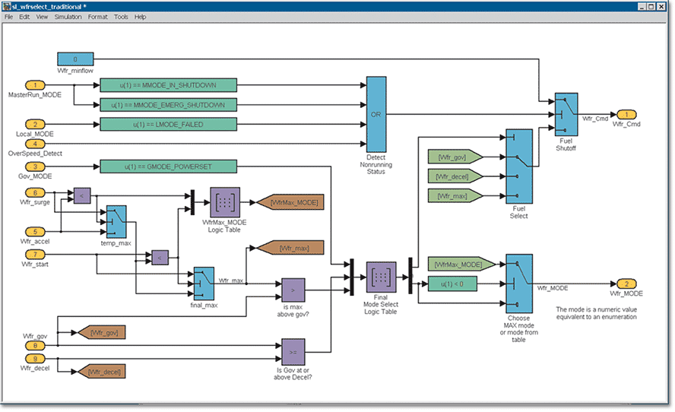Click the Wfr_max signal label
This screenshot has width=675, height=412.
coord(231,280)
